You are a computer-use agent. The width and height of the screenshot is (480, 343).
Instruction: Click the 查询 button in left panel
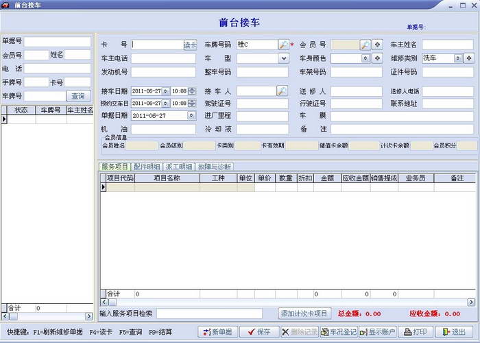point(78,96)
